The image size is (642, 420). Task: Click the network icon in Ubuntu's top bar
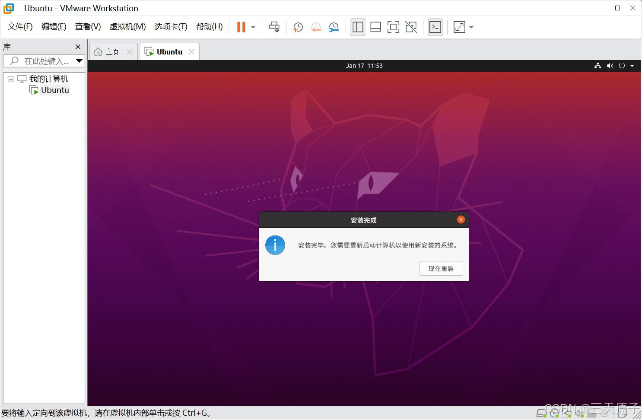pos(598,66)
